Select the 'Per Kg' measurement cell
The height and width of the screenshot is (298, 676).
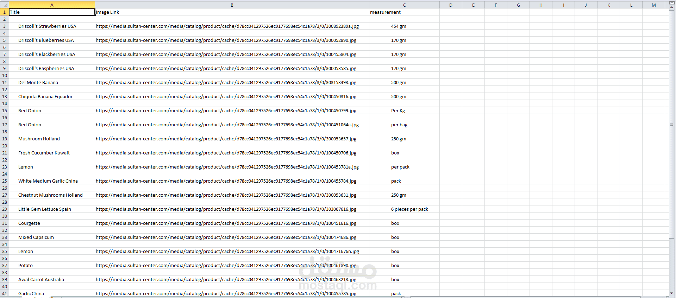(x=404, y=110)
